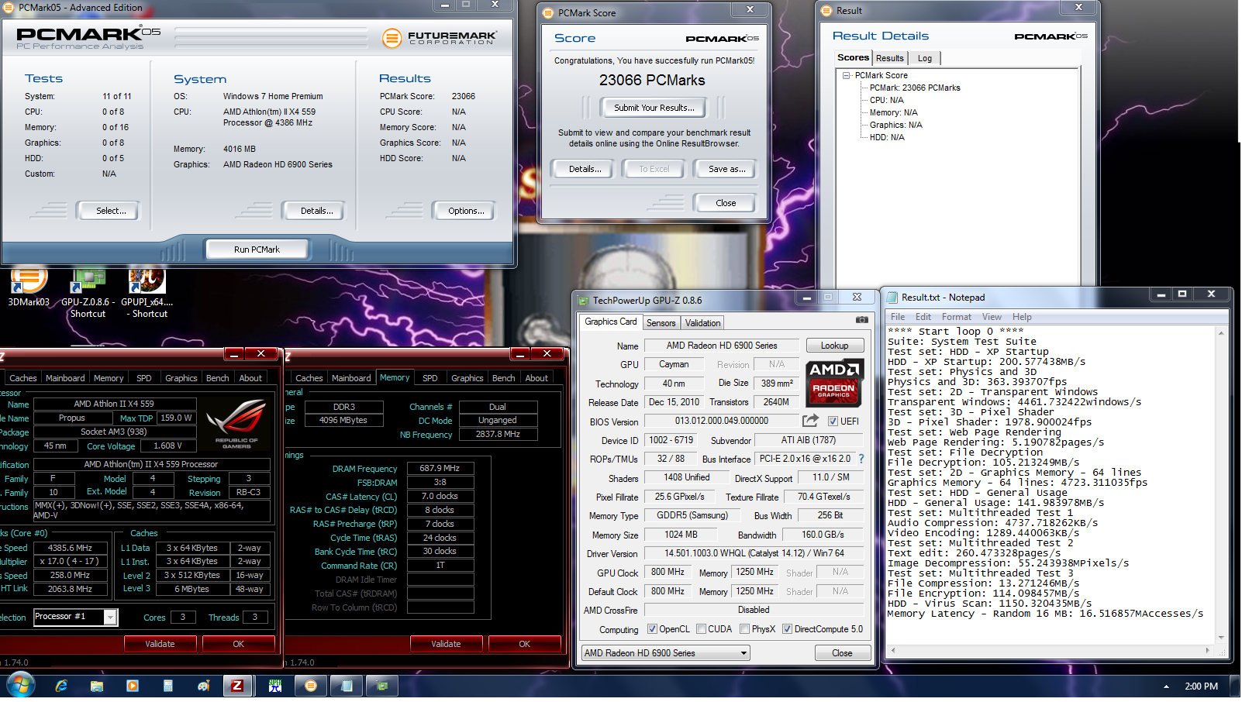
Task: Open the Format menu in Notepad
Action: pyautogui.click(x=956, y=317)
